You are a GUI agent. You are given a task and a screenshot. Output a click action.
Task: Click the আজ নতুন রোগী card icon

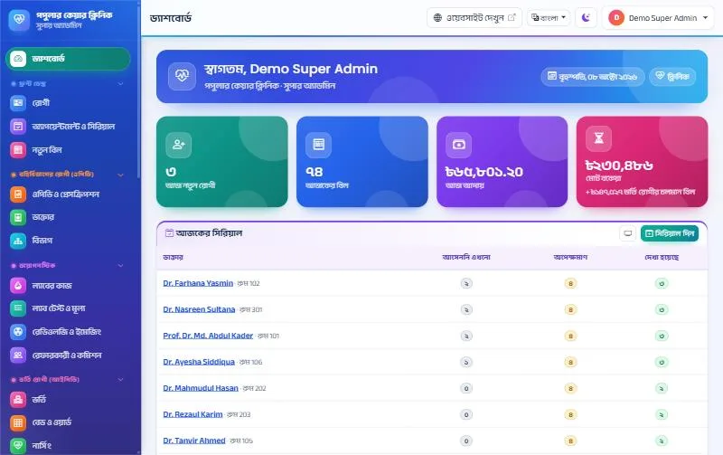point(178,145)
